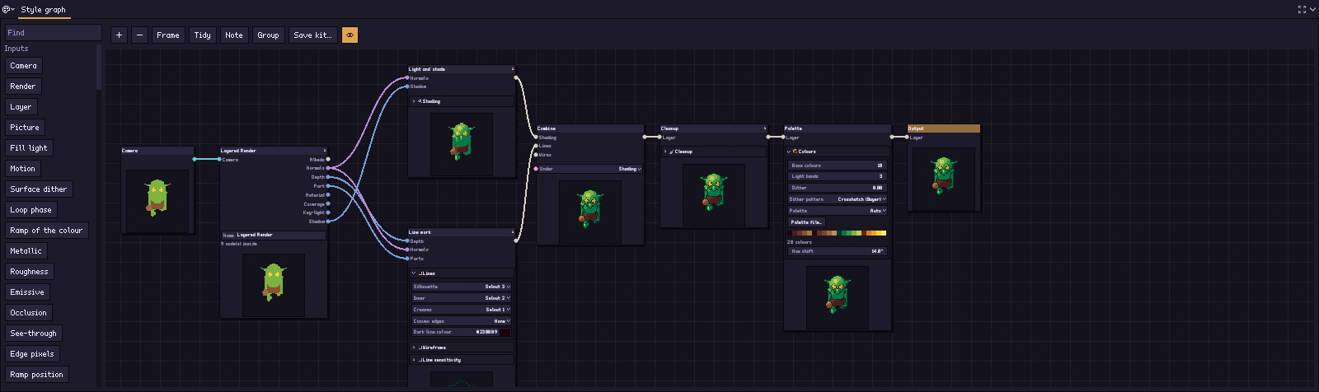Image resolution: width=1319 pixels, height=392 pixels.
Task: Click the Hue shift slider field
Action: coord(838,251)
